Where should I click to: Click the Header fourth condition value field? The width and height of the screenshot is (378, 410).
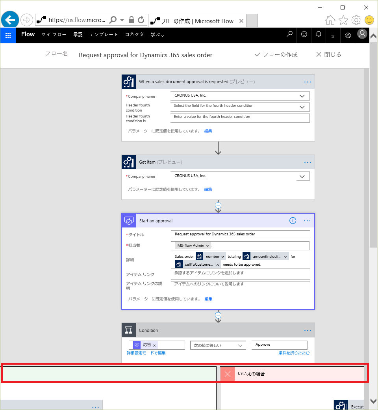point(240,117)
